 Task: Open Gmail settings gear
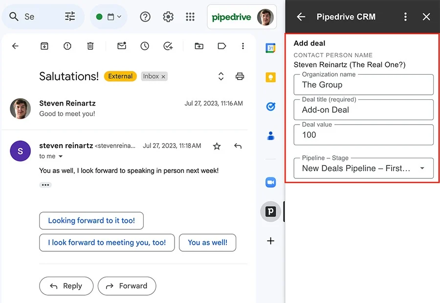pyautogui.click(x=168, y=17)
